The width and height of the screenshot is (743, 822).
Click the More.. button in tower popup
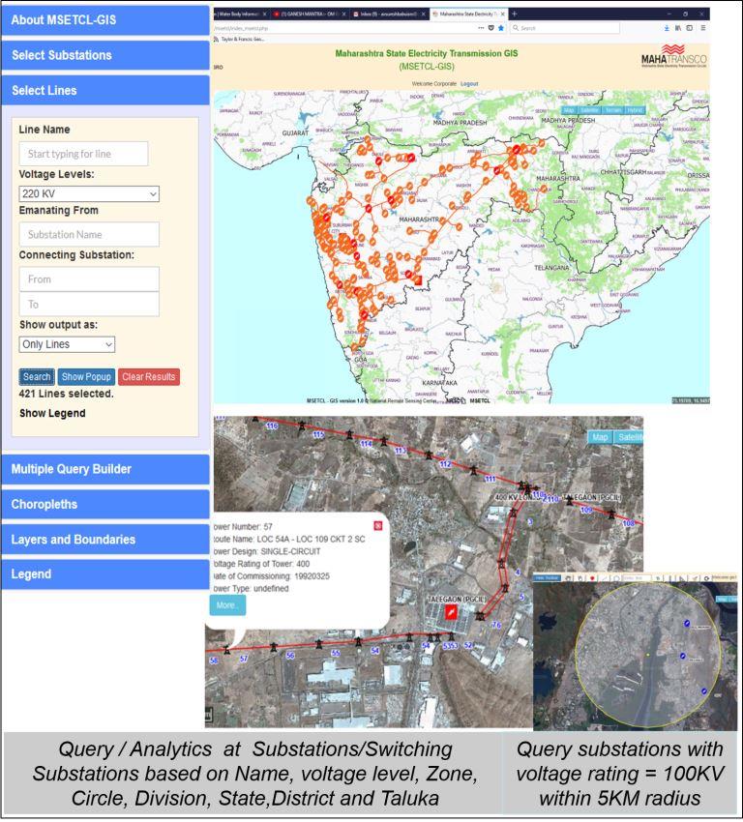(227, 605)
